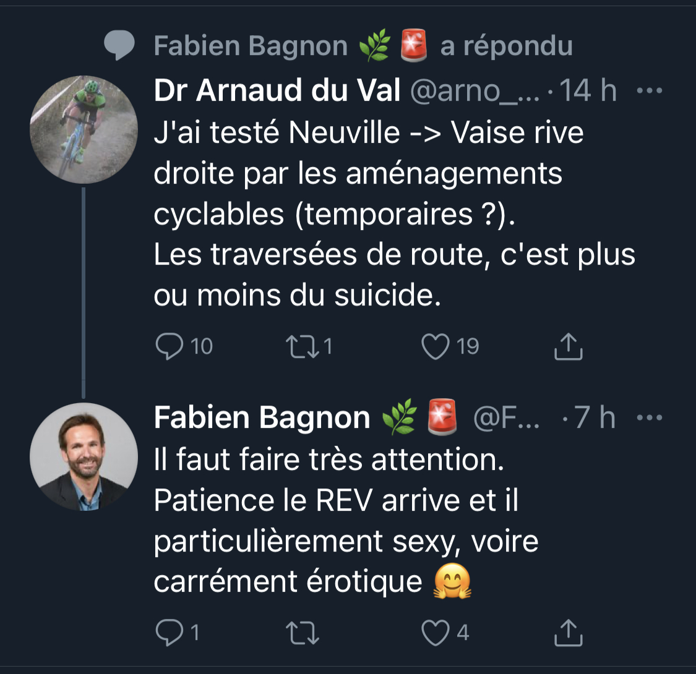Retweet Dr Arnaud du Val's tweet

coord(301,347)
